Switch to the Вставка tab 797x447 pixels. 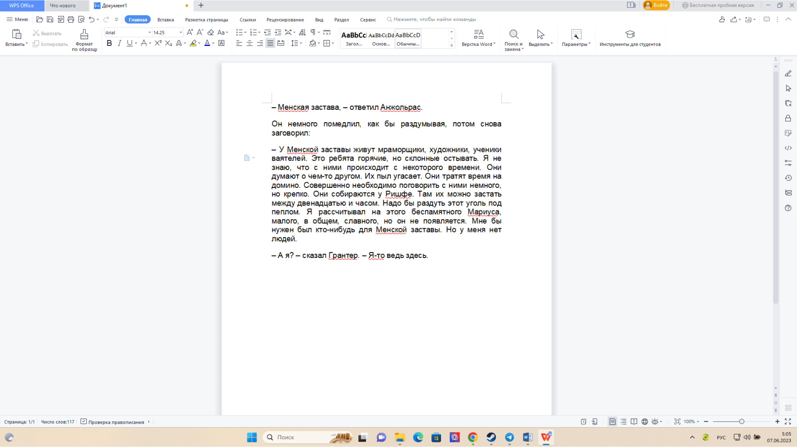(x=165, y=20)
